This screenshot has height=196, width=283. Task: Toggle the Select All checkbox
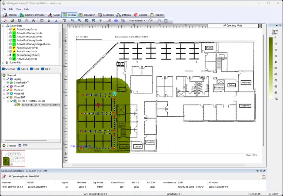tap(3, 69)
